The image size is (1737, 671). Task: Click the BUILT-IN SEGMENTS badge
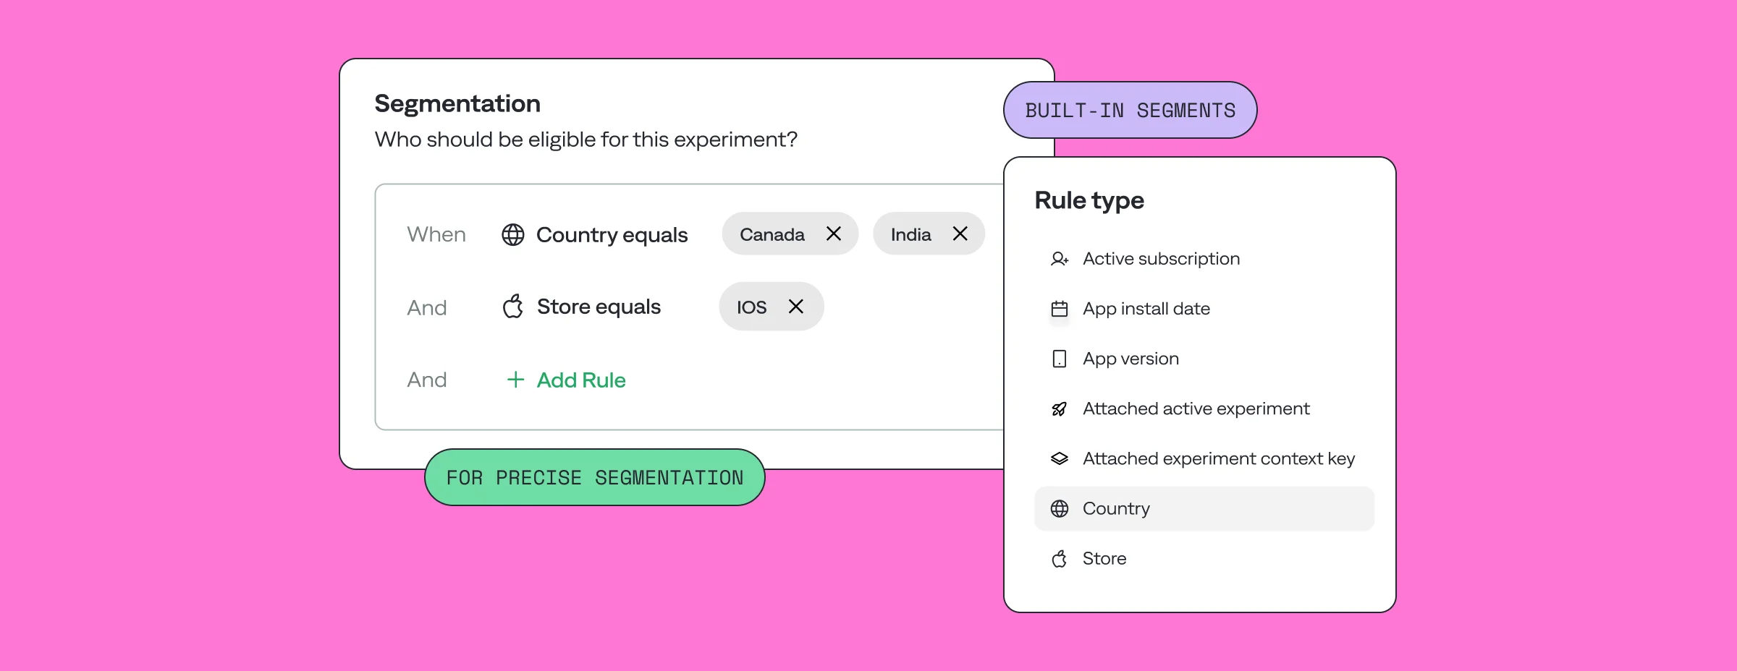click(x=1130, y=110)
